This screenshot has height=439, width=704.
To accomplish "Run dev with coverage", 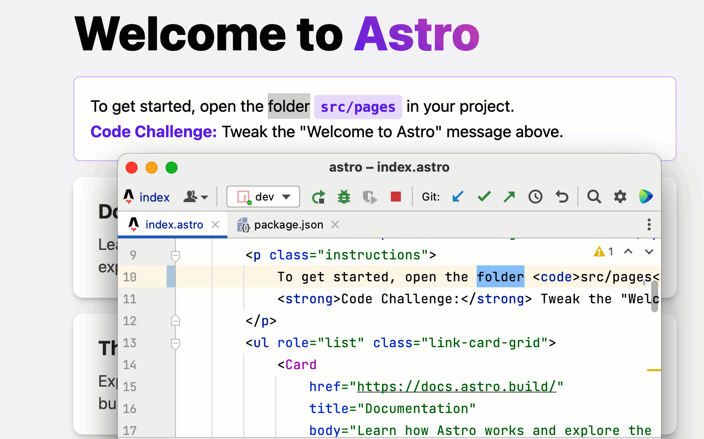I will pyautogui.click(x=369, y=197).
